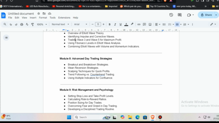Open the Windows Start menu
This screenshot has height=123, width=219.
pos(69,117)
